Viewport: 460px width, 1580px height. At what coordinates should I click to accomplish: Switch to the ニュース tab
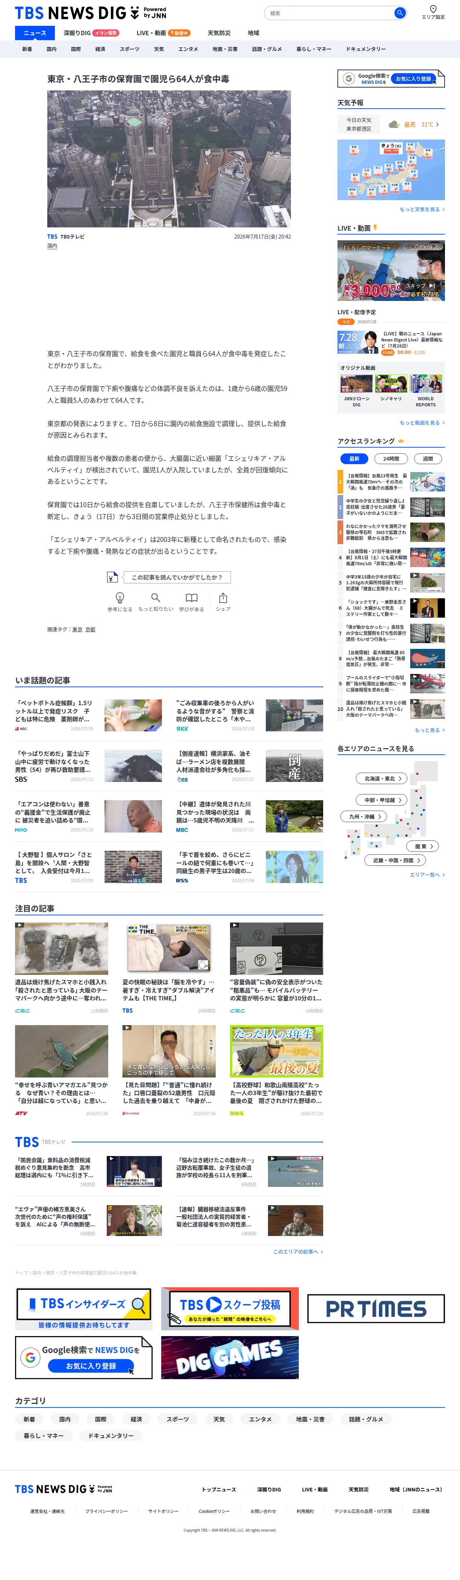(34, 33)
